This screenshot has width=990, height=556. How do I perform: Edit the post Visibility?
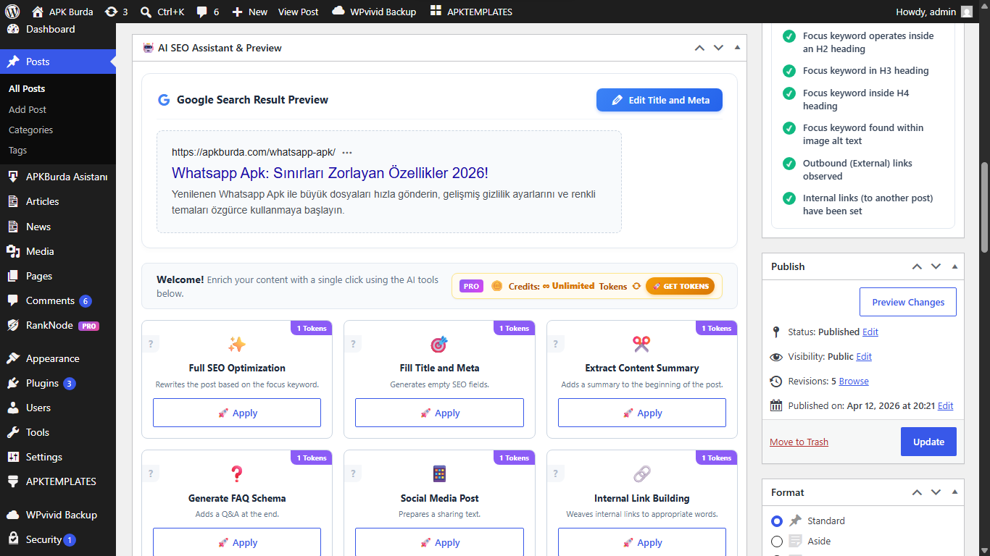(x=864, y=356)
